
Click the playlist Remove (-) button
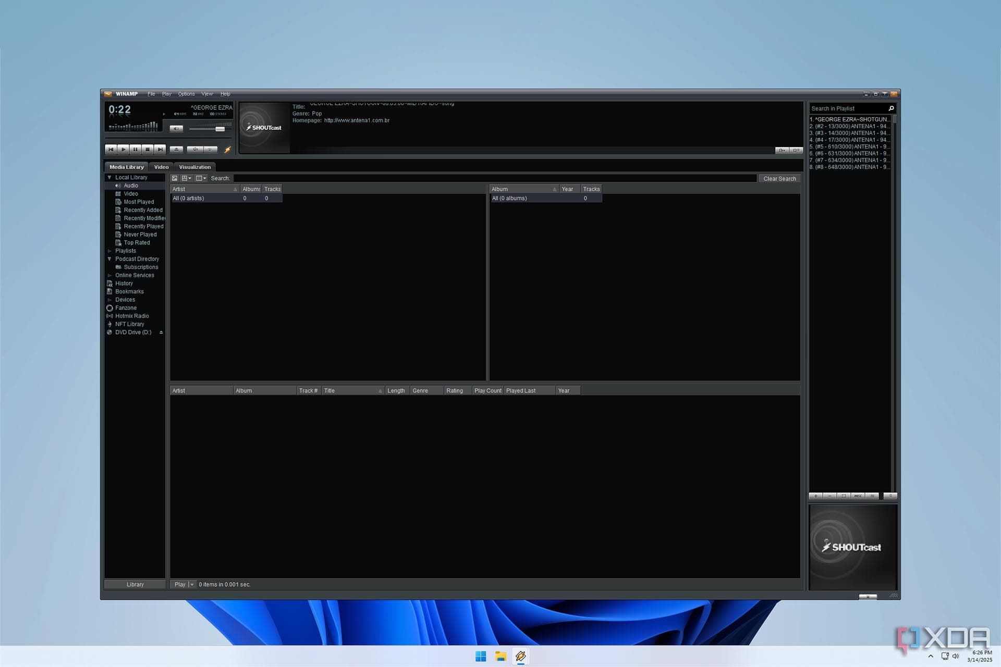[829, 496]
